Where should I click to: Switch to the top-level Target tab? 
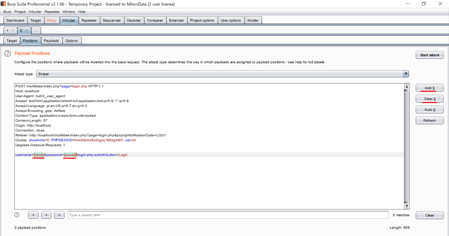coord(36,21)
